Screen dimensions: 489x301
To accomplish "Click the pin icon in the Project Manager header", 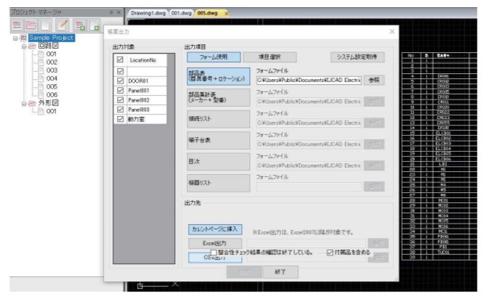I will 111,12.
